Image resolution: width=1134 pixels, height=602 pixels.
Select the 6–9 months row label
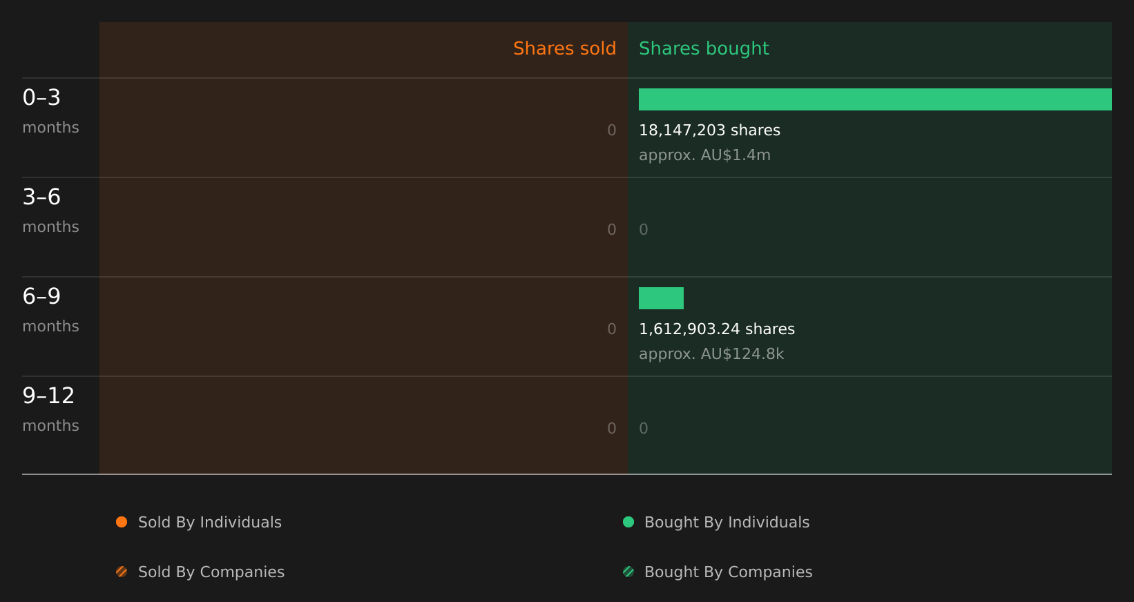pos(50,310)
